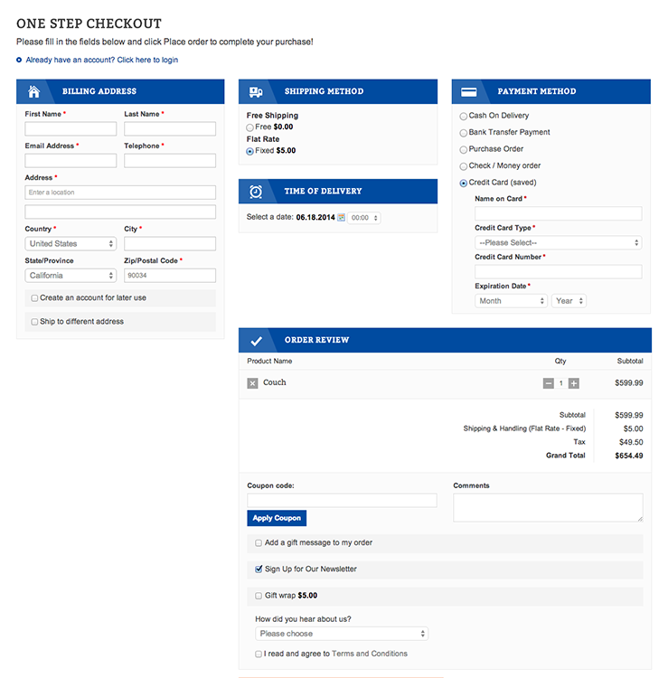Remove Couch with the X icon
The width and height of the screenshot is (668, 678).
tap(252, 383)
